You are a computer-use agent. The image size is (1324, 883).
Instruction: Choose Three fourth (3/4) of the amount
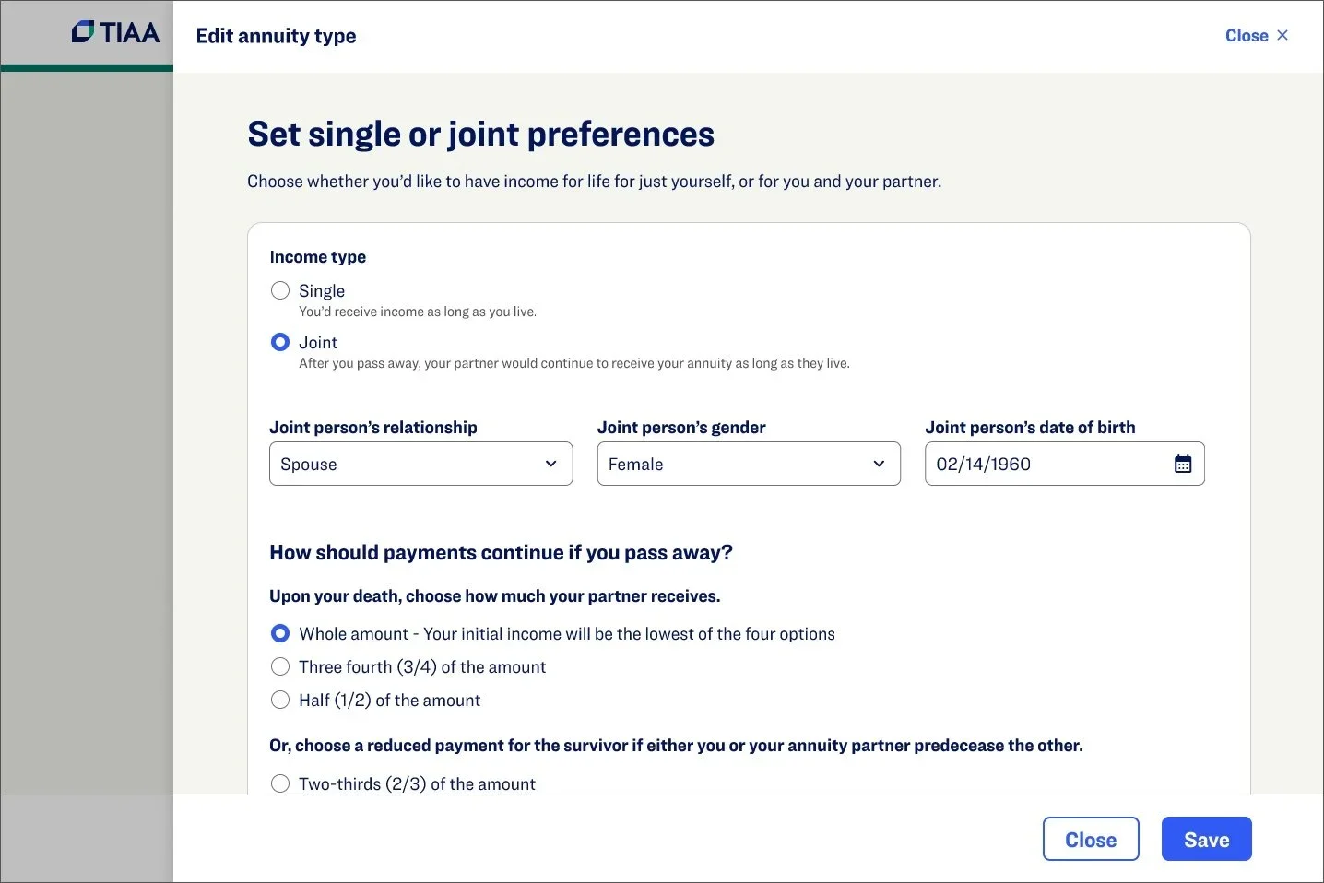coord(280,667)
